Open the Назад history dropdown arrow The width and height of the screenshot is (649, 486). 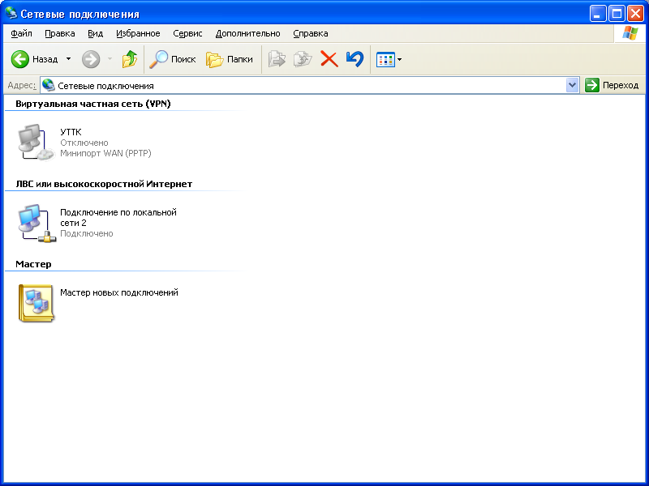click(68, 59)
